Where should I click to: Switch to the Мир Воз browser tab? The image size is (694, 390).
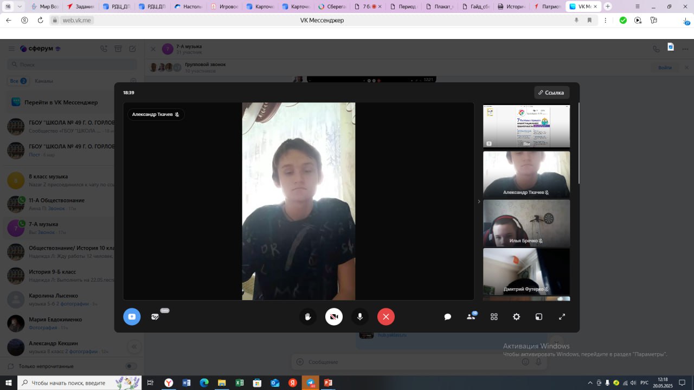pyautogui.click(x=45, y=6)
